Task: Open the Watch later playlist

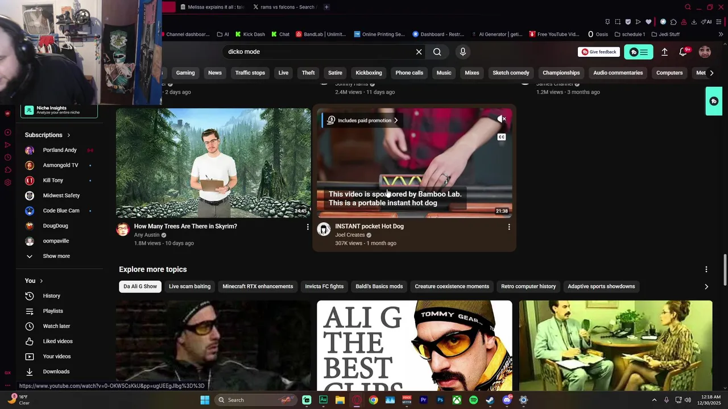Action: coord(56,326)
